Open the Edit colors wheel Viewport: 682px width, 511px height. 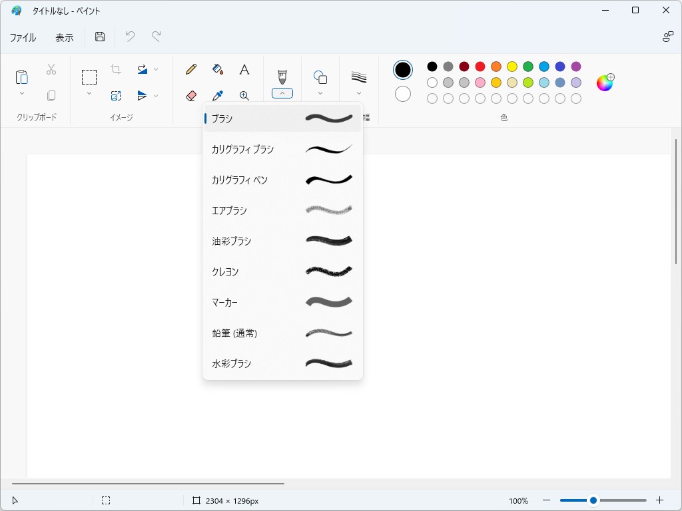(x=605, y=82)
